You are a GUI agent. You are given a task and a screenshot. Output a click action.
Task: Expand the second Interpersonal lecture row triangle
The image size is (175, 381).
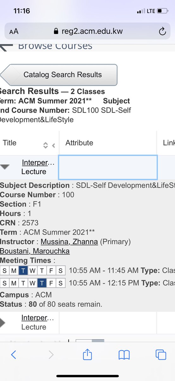(x=3, y=323)
